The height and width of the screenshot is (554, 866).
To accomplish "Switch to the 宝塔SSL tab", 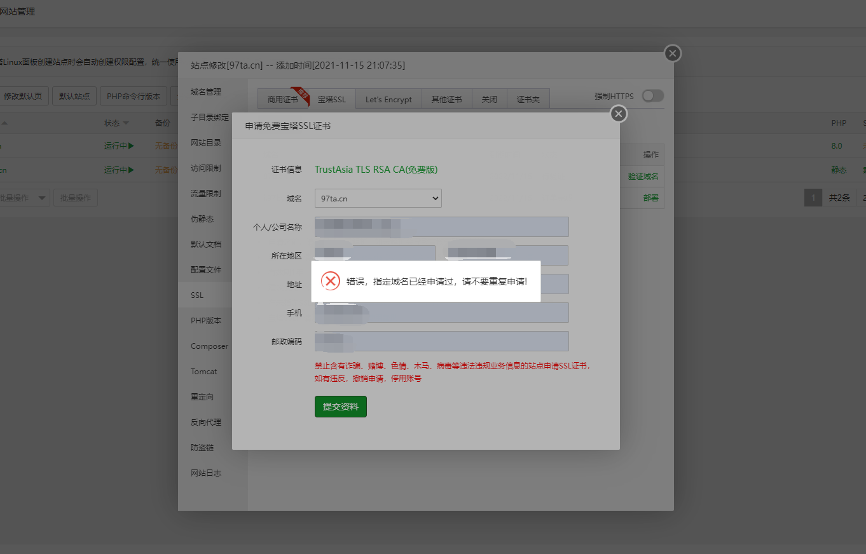I will [332, 100].
